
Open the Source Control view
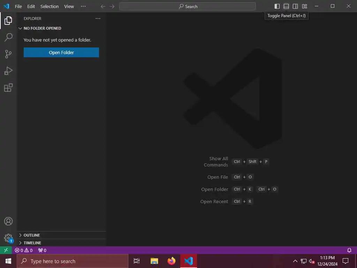(8, 54)
